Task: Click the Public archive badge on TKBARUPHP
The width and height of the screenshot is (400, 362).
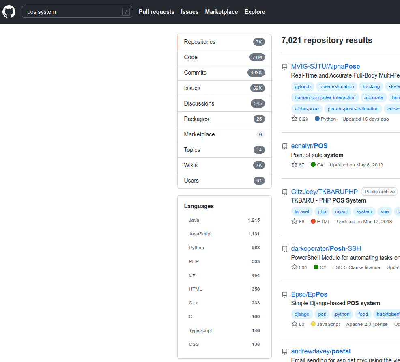Action: pyautogui.click(x=379, y=192)
